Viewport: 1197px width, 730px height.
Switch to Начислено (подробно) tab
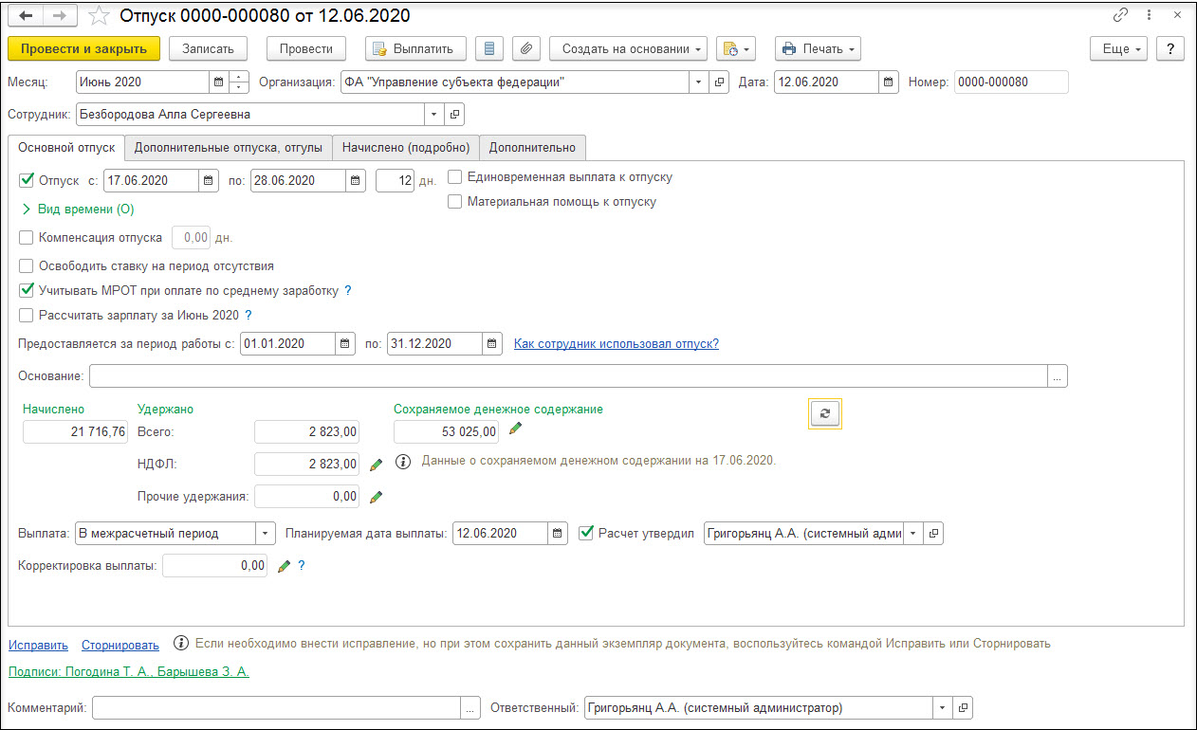point(406,148)
